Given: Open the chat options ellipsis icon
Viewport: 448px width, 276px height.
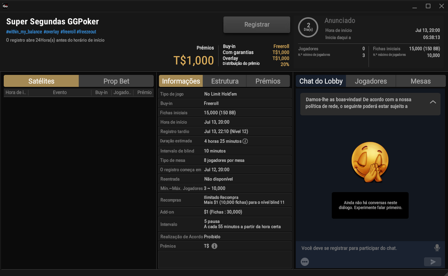Looking at the screenshot, I should click(x=305, y=261).
